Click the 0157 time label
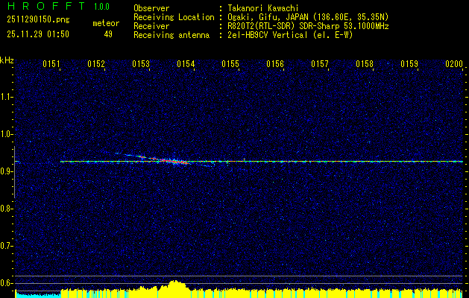Screen dimensions: 469x298 point(320,64)
